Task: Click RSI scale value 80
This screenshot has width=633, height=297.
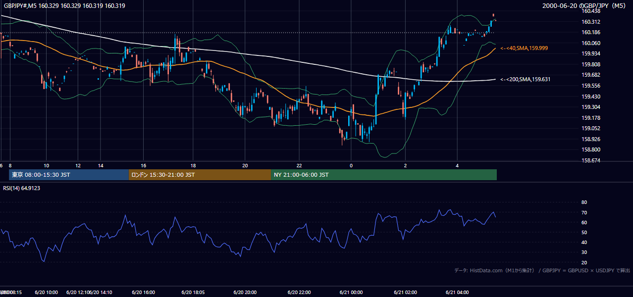Action: tap(584, 202)
